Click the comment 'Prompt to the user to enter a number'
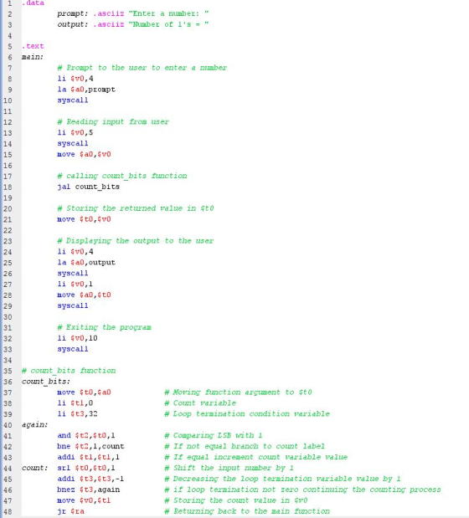Image resolution: width=469 pixels, height=518 pixels. click(x=142, y=68)
